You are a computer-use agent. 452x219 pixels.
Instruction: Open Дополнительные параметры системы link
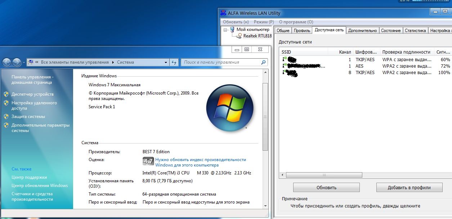click(40, 128)
